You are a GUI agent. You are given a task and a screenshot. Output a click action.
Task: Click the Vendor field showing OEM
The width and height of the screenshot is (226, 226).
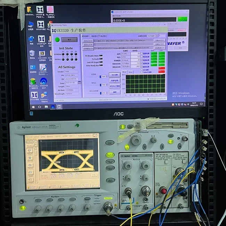(71, 72)
